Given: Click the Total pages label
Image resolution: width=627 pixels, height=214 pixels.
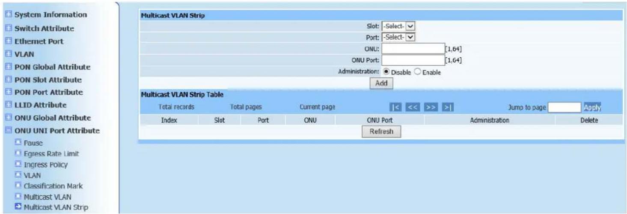Looking at the screenshot, I should coord(246,107).
